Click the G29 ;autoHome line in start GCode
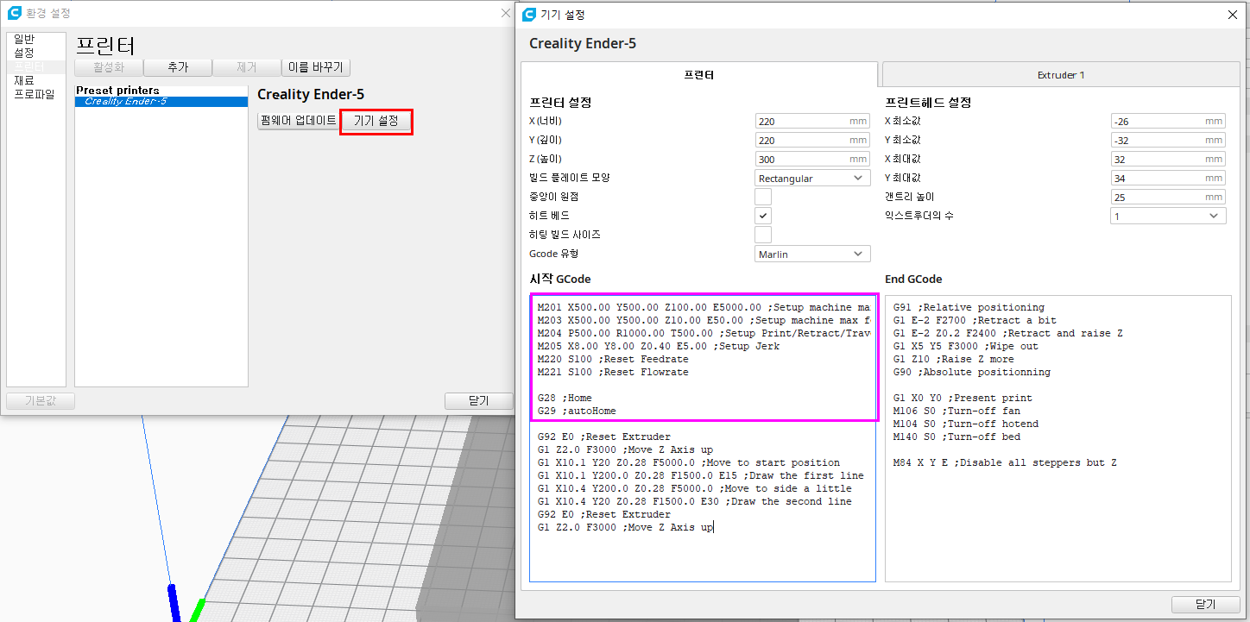 click(x=577, y=411)
